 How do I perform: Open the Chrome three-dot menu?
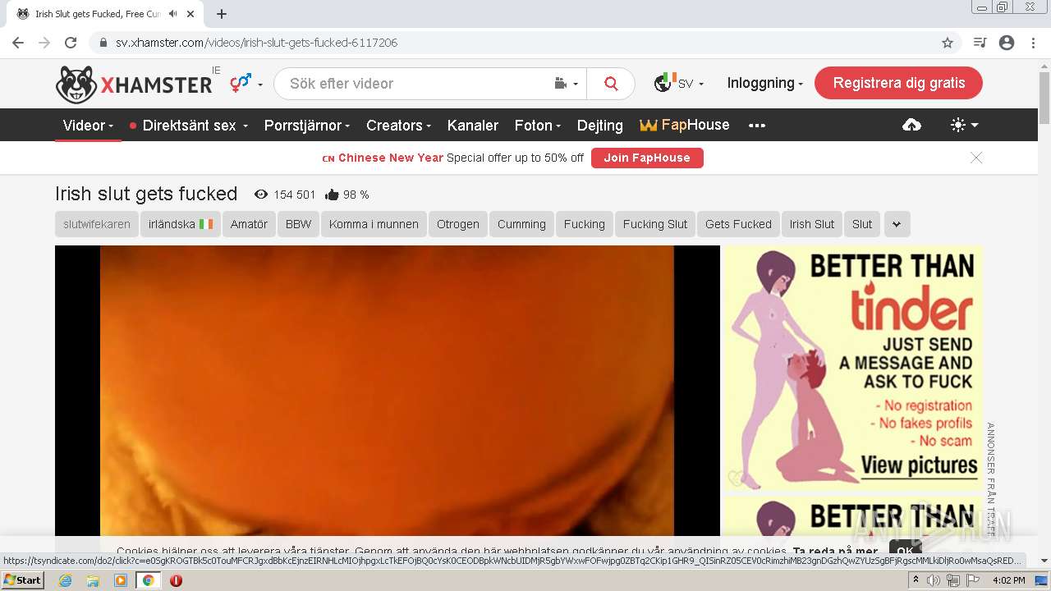(1033, 43)
